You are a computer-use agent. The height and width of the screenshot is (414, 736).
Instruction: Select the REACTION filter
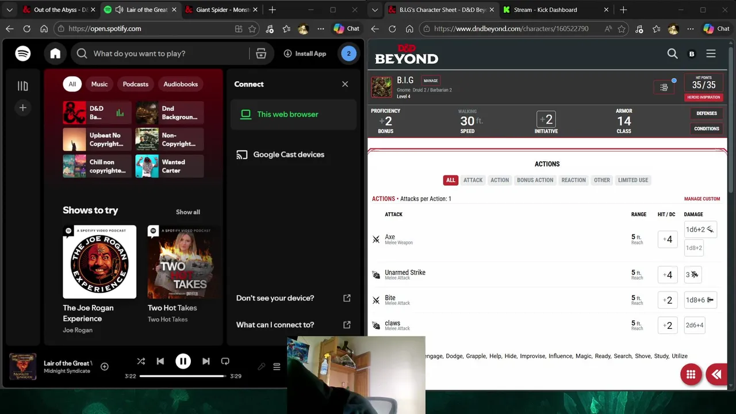click(x=573, y=180)
